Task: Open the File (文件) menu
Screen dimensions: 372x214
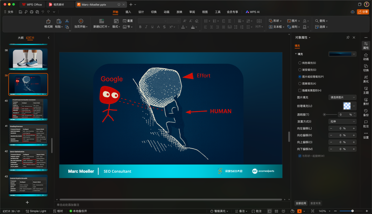Action: pos(9,12)
